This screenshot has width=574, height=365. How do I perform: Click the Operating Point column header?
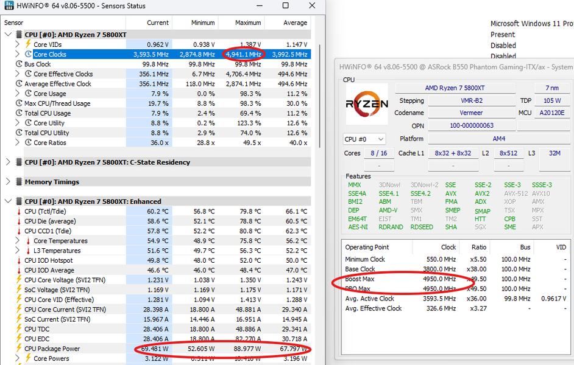[377, 247]
